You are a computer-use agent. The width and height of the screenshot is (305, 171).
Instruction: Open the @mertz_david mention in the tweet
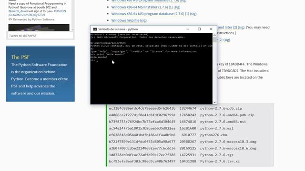(x=18, y=11)
